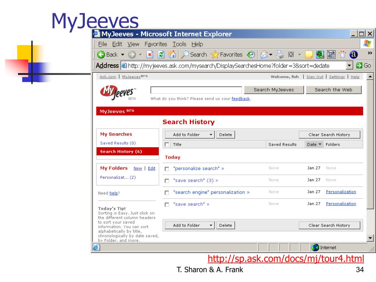Click the yellow note toolbar icon
Screen dimensions: 376x282
[x=308, y=55]
